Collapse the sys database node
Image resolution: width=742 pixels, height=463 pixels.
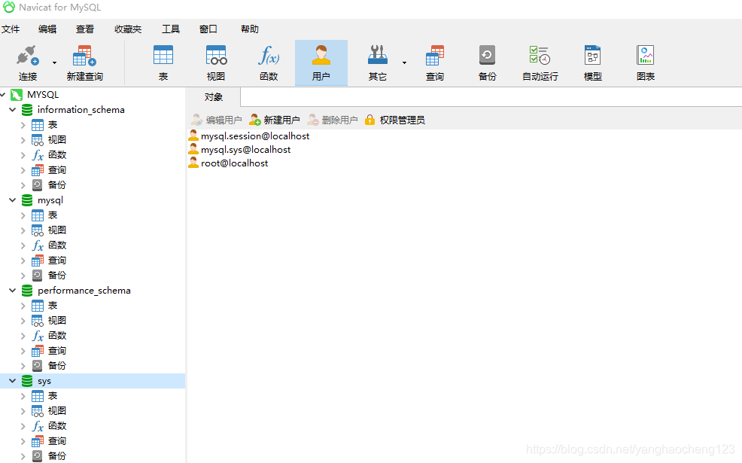[x=13, y=381]
